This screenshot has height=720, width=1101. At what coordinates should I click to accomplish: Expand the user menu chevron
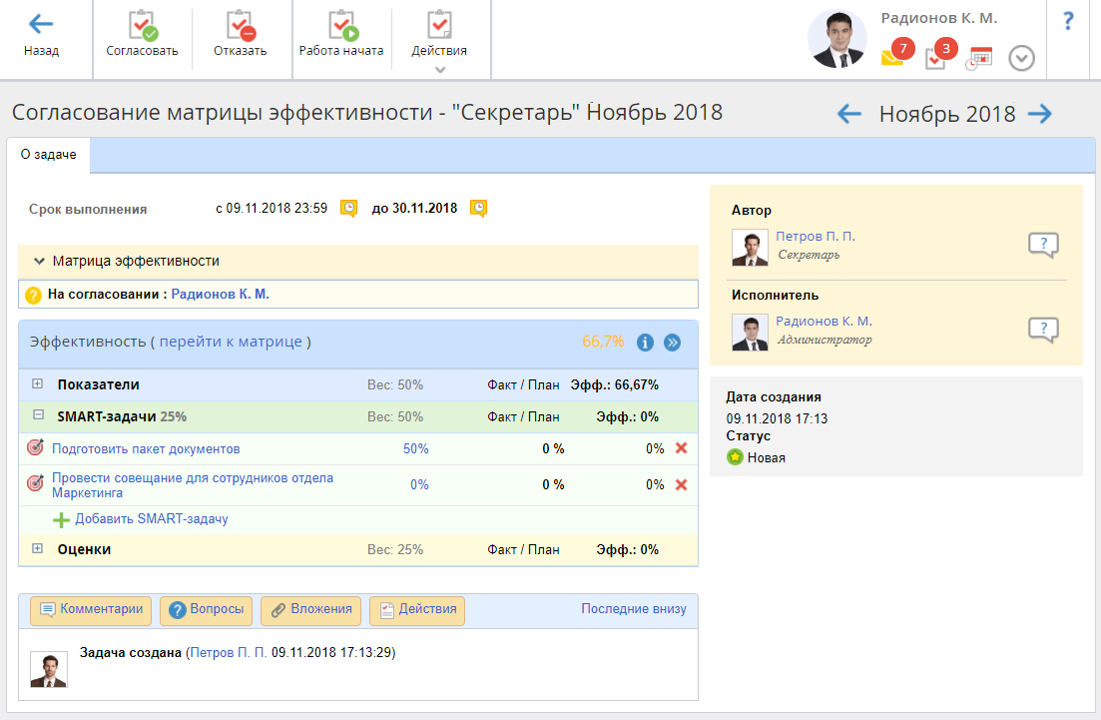1021,59
